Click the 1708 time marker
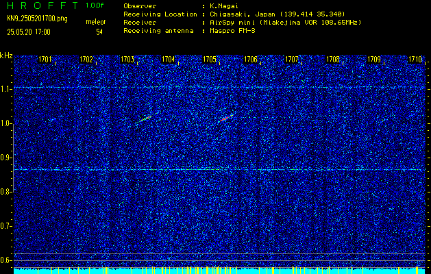The height and width of the screenshot is (274, 431). click(x=333, y=59)
